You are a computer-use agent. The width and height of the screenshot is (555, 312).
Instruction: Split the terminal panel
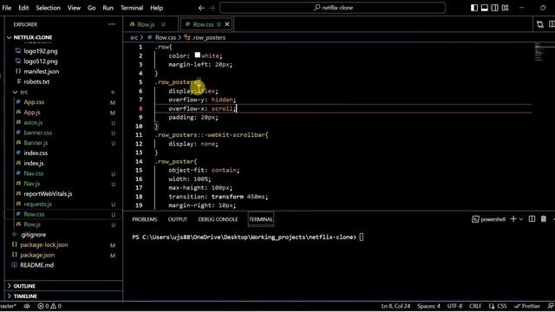click(532, 219)
